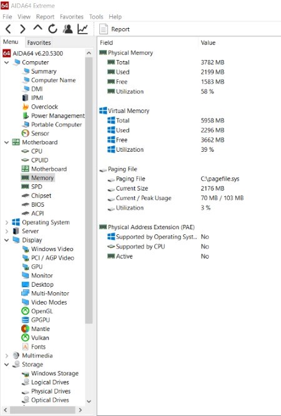Select DMI tree item

[x=37, y=89]
